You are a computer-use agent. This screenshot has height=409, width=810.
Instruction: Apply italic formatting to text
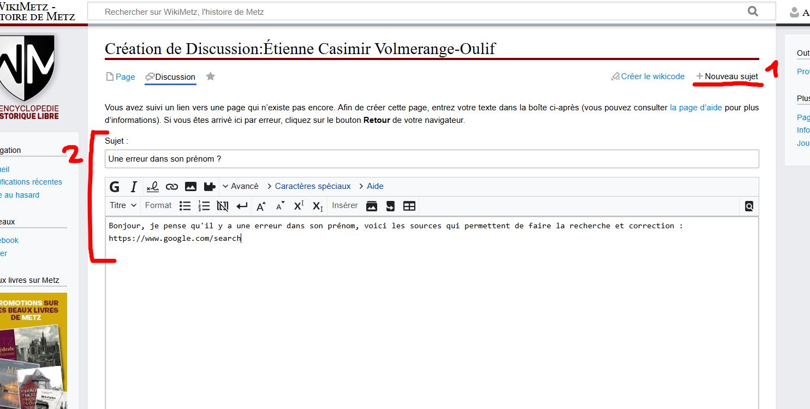pyautogui.click(x=133, y=187)
